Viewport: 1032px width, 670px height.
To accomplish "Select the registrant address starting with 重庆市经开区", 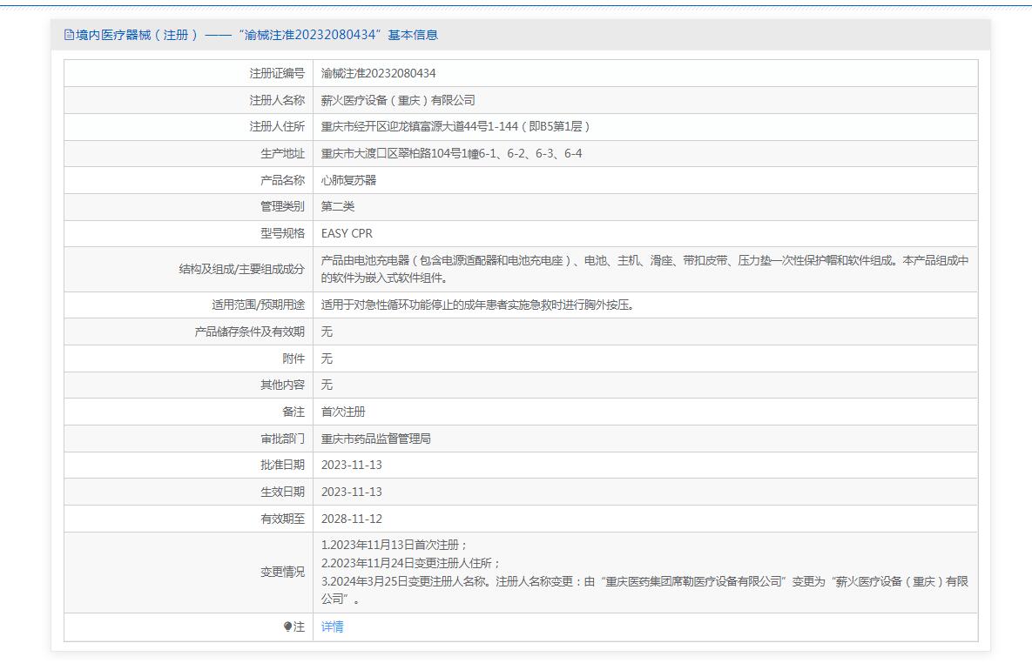I will (455, 126).
